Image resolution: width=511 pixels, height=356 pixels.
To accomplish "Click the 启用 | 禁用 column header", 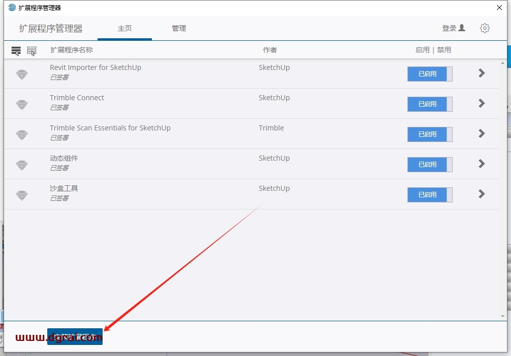I will (433, 50).
